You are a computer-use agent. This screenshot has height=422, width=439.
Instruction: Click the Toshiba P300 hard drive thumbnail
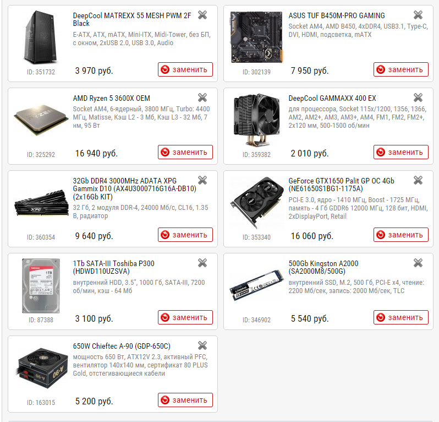[x=41, y=286]
